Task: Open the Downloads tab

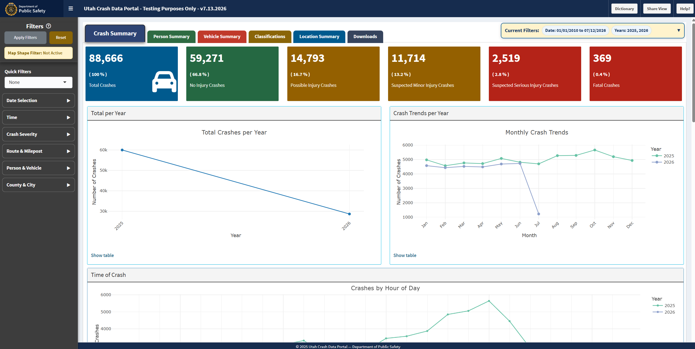Action: pyautogui.click(x=365, y=36)
